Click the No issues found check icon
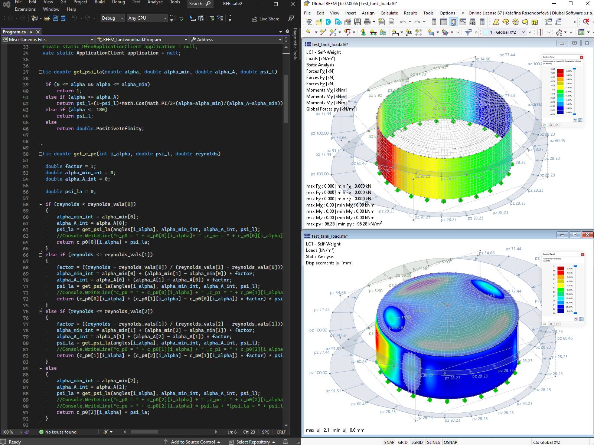The height and width of the screenshot is (445, 594). 42,432
